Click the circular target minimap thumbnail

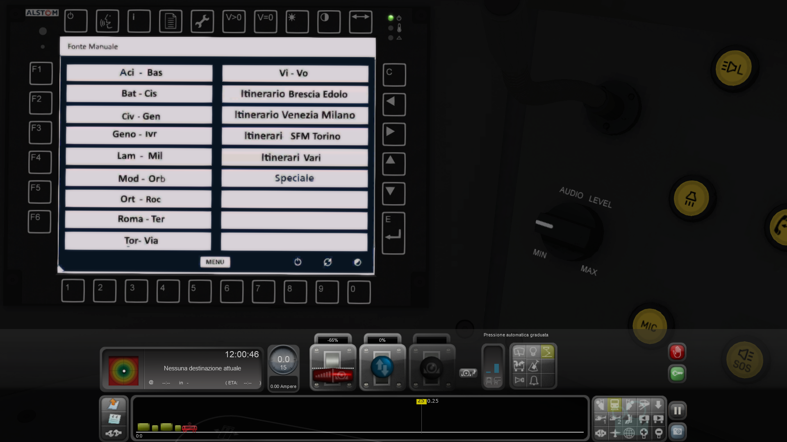(x=123, y=371)
